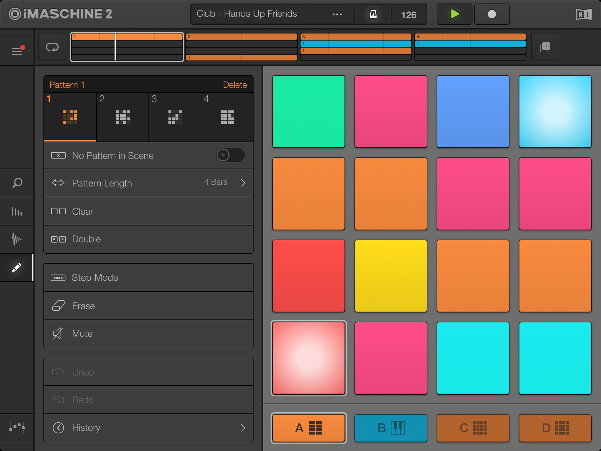Select pattern slot 4
The image size is (601, 451).
[x=227, y=117]
